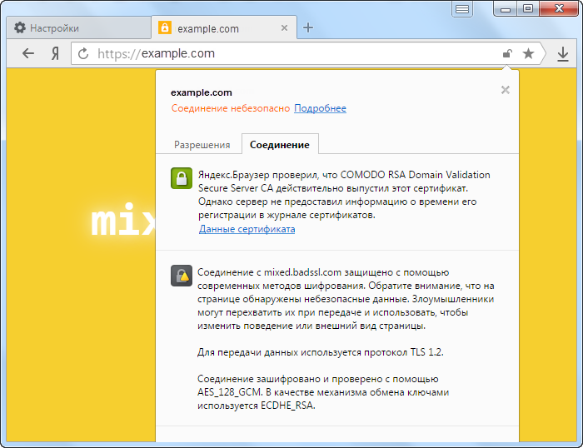Click the TLS 1.2 protocol line

320,352
